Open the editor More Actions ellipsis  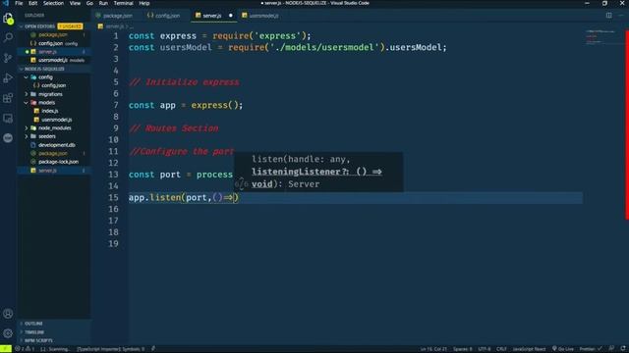pos(621,16)
